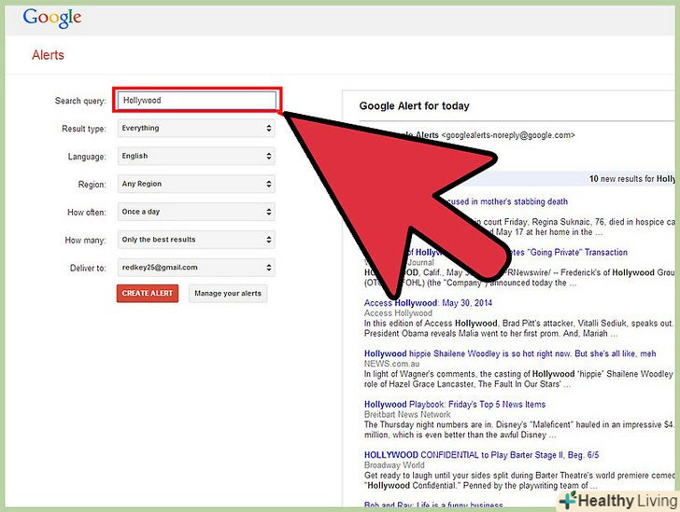Open the Language dropdown showing English
Image resolution: width=680 pixels, height=512 pixels.
[x=196, y=156]
